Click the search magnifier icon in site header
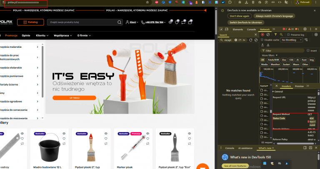320x169 pixels. [x=120, y=22]
